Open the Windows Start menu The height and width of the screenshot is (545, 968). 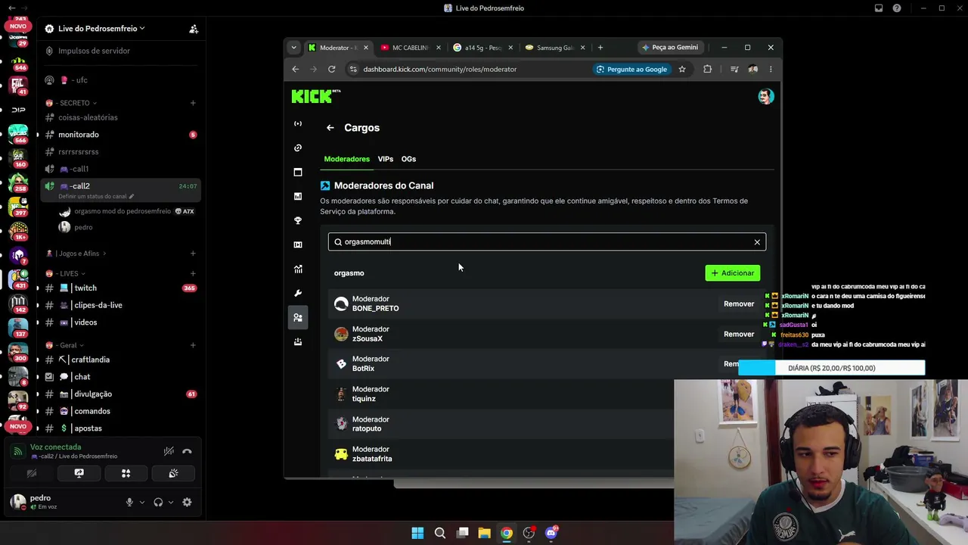(417, 533)
